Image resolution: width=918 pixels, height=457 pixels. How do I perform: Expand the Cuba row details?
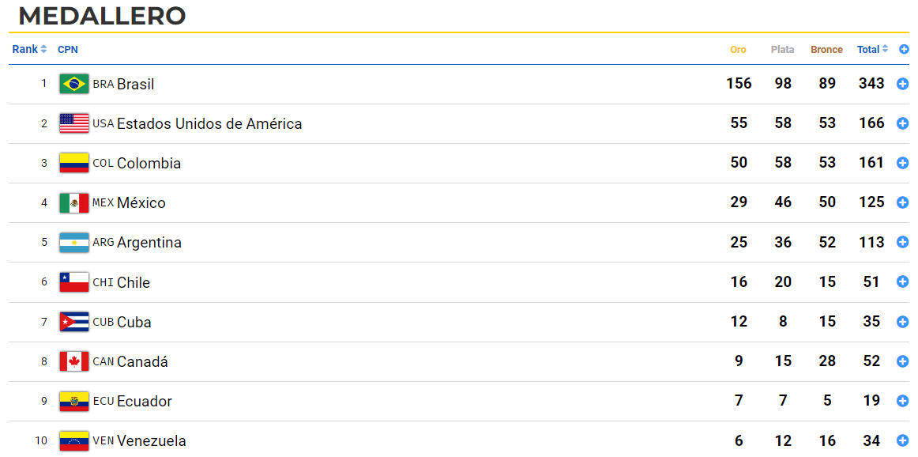(902, 322)
